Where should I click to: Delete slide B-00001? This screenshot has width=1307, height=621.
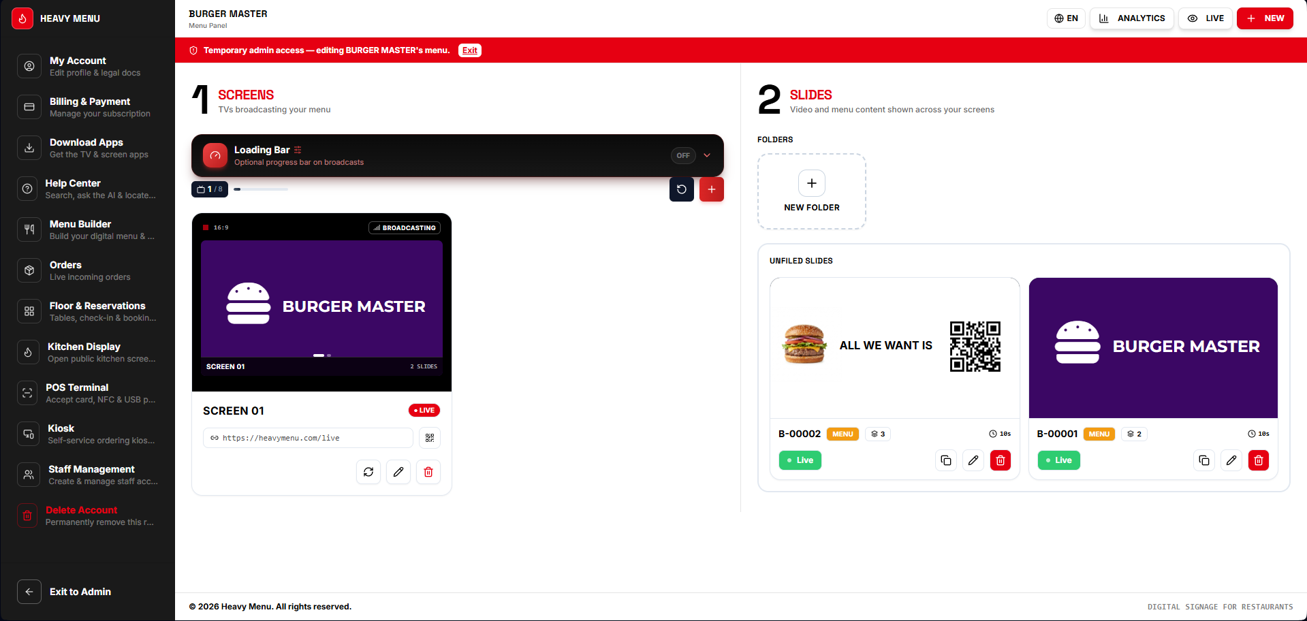coord(1259,460)
